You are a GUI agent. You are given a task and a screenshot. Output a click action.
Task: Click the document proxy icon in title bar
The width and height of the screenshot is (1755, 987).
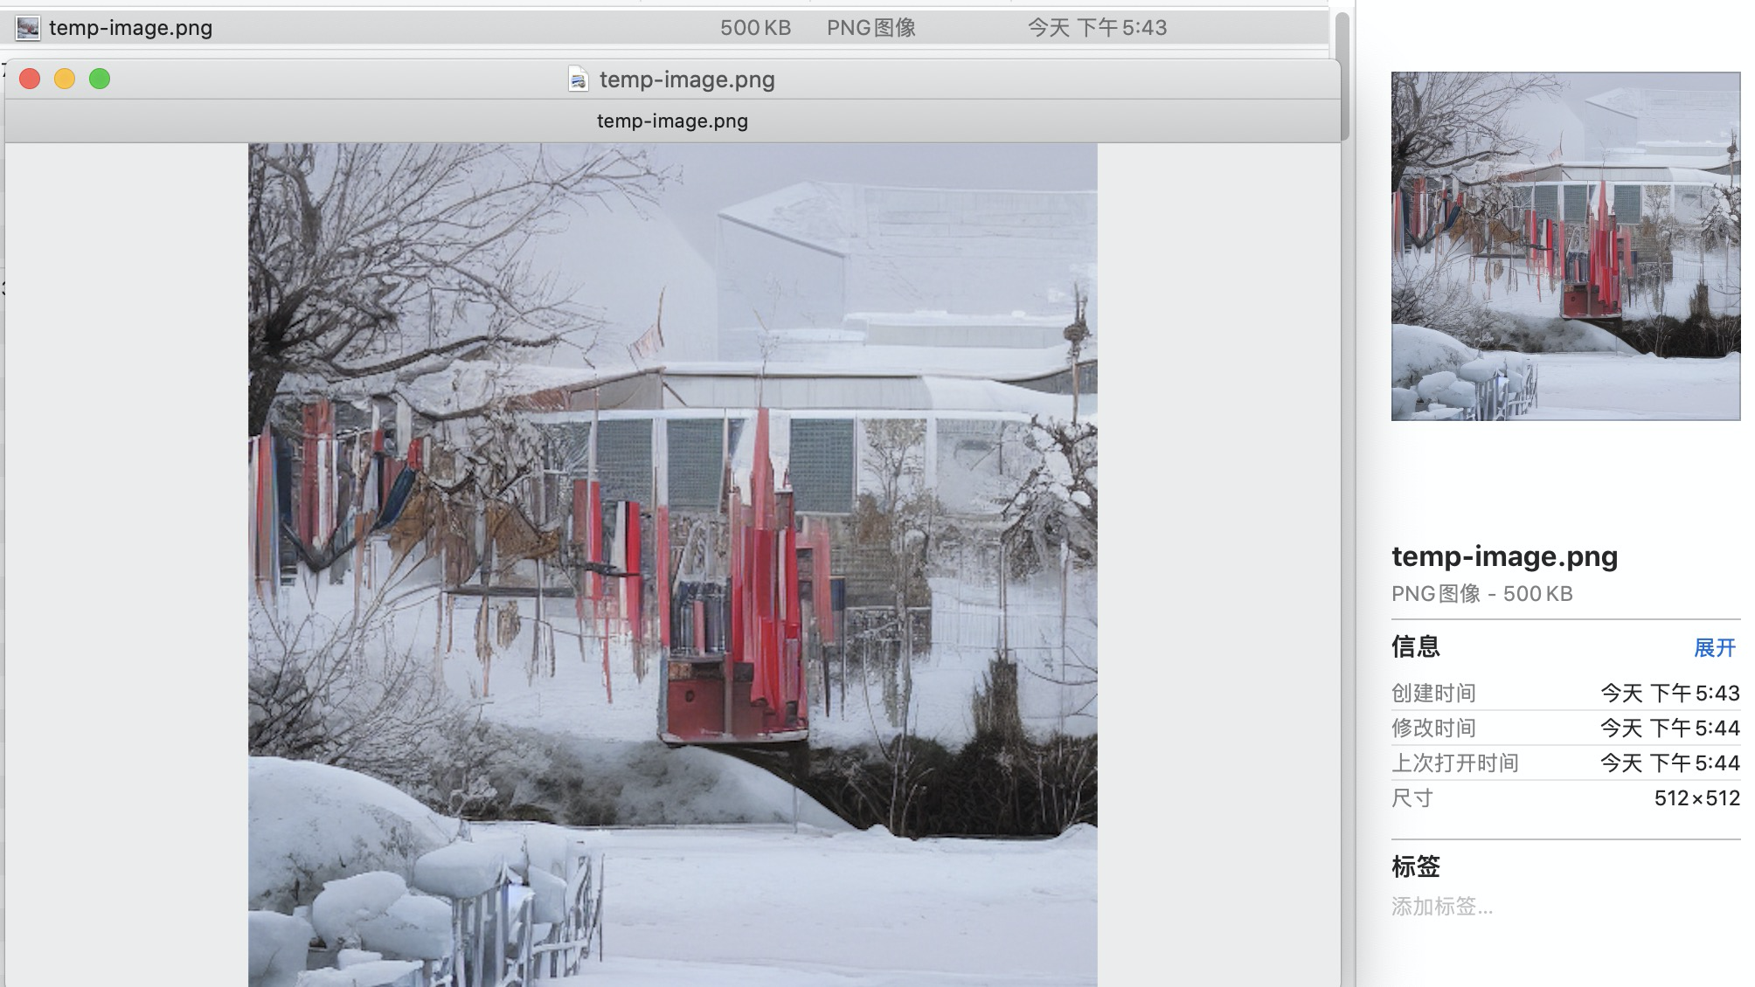point(578,79)
